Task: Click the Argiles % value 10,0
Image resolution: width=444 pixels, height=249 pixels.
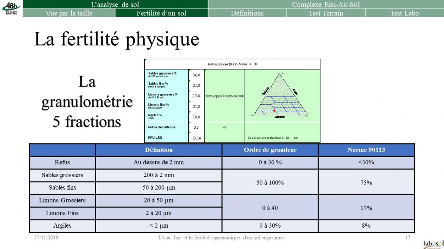Action: [x=196, y=117]
